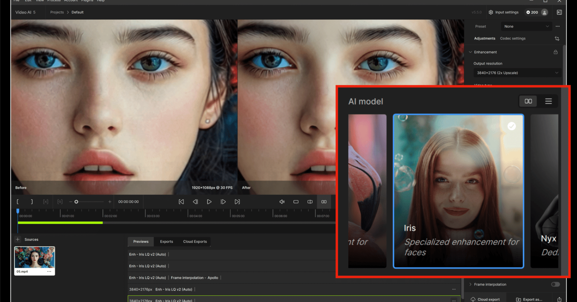The image size is (577, 302).
Task: Toggle the Enhancement lock icon
Action: [x=556, y=52]
